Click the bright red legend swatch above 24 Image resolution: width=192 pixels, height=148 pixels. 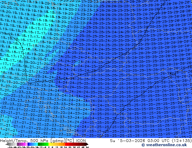point(66,144)
